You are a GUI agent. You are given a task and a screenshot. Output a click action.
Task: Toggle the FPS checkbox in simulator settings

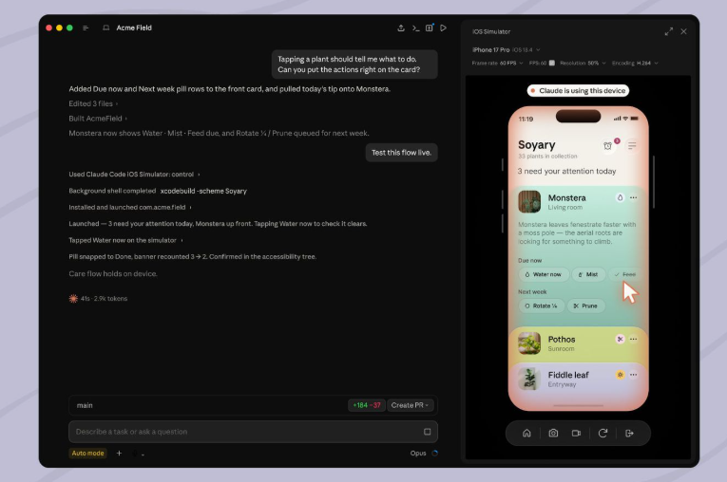(552, 63)
